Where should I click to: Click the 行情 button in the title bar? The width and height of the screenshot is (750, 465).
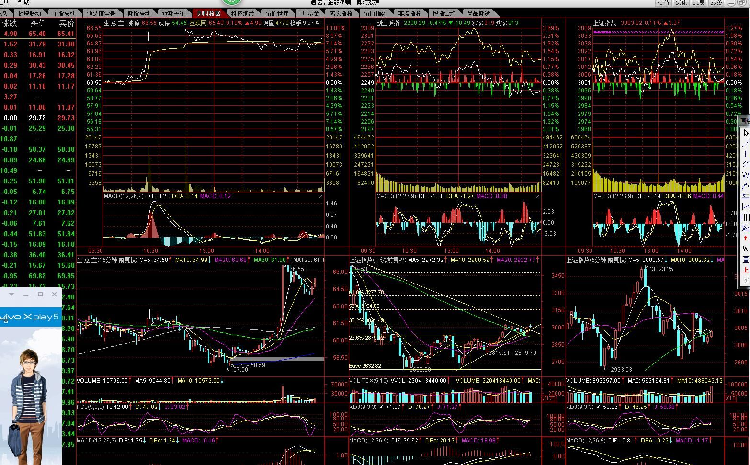663,3
